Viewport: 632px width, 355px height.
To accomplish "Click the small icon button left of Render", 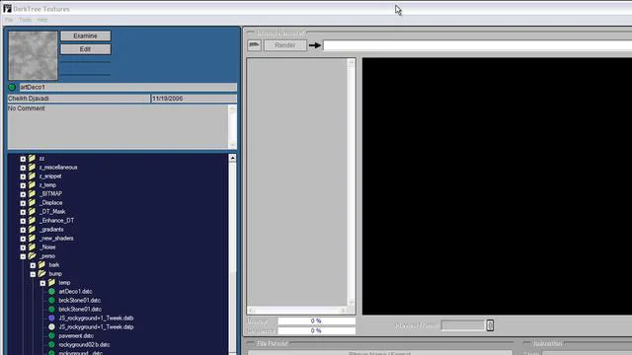I will click(255, 45).
